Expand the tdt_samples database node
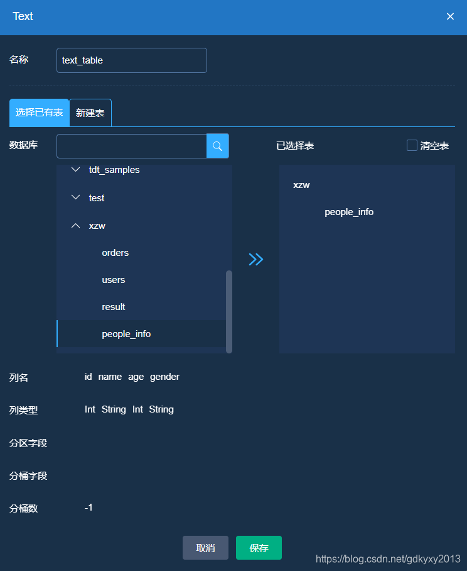Screen dimensions: 467x571 click(x=75, y=170)
